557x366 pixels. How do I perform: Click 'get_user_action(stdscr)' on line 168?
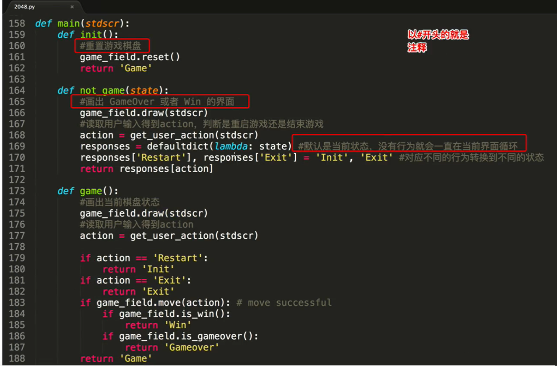point(194,135)
